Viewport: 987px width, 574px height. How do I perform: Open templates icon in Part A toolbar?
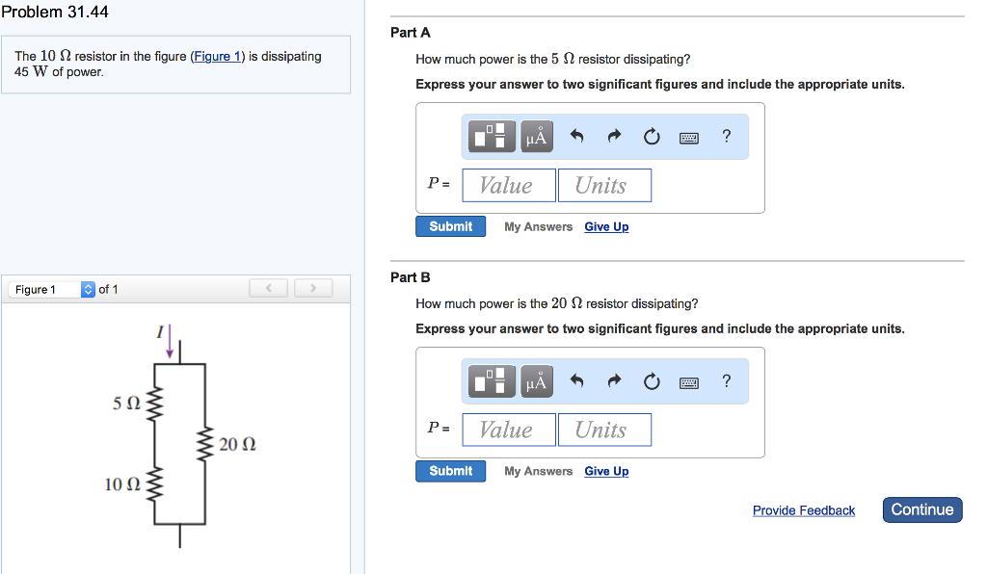coord(492,137)
